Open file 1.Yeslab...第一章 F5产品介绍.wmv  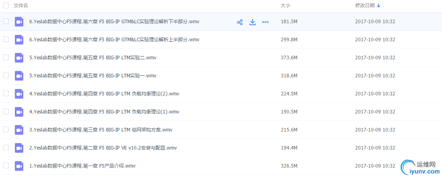point(82,166)
